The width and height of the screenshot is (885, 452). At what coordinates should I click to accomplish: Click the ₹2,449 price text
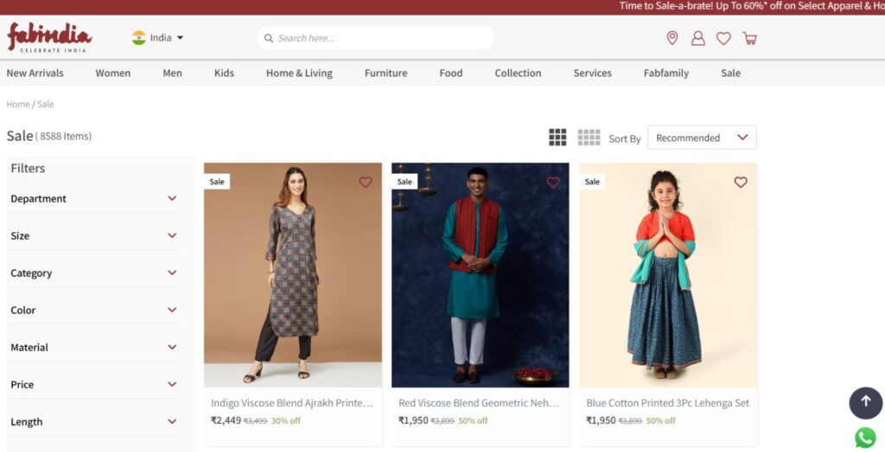[x=226, y=420]
